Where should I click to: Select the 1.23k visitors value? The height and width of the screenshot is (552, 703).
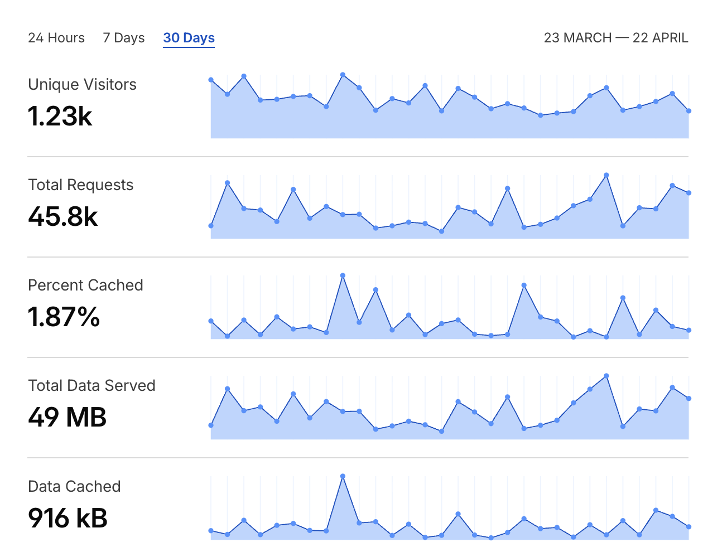point(60,116)
